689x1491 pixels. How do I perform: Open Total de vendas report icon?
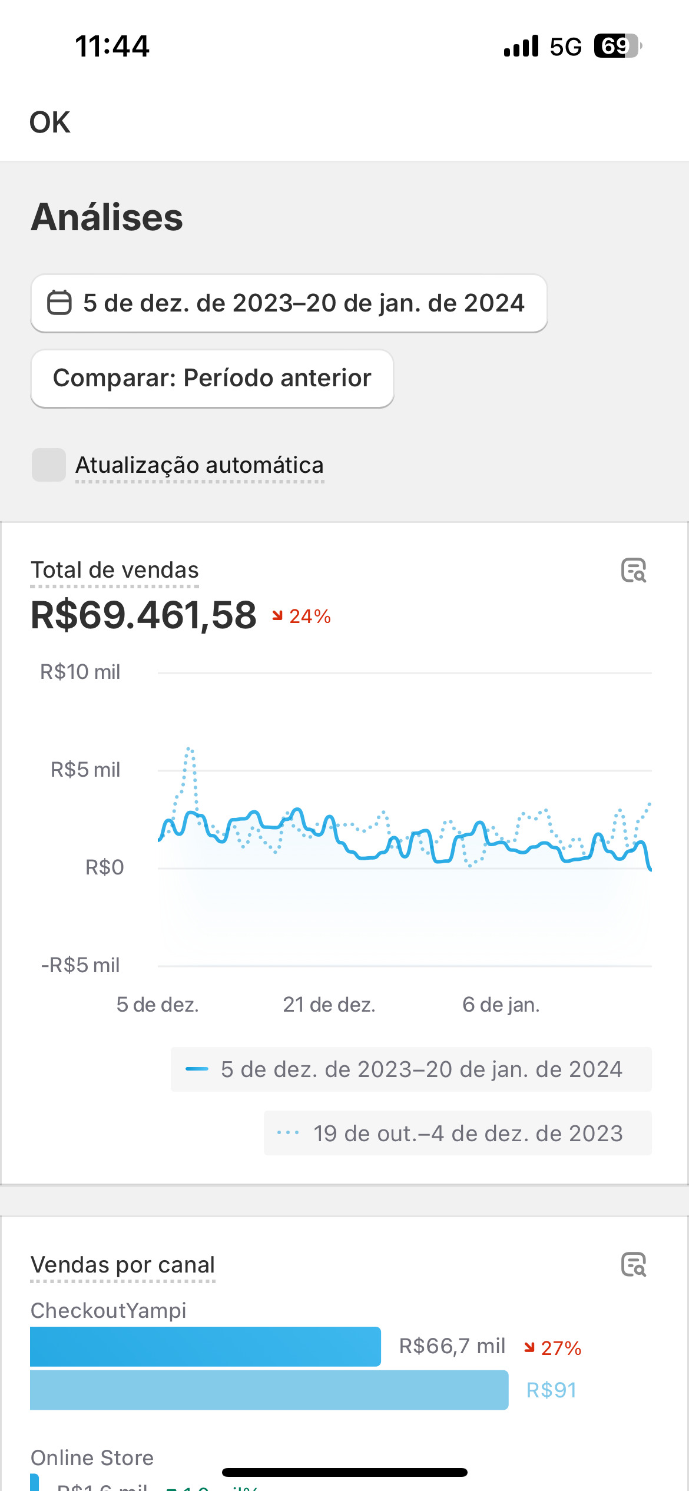tap(634, 570)
